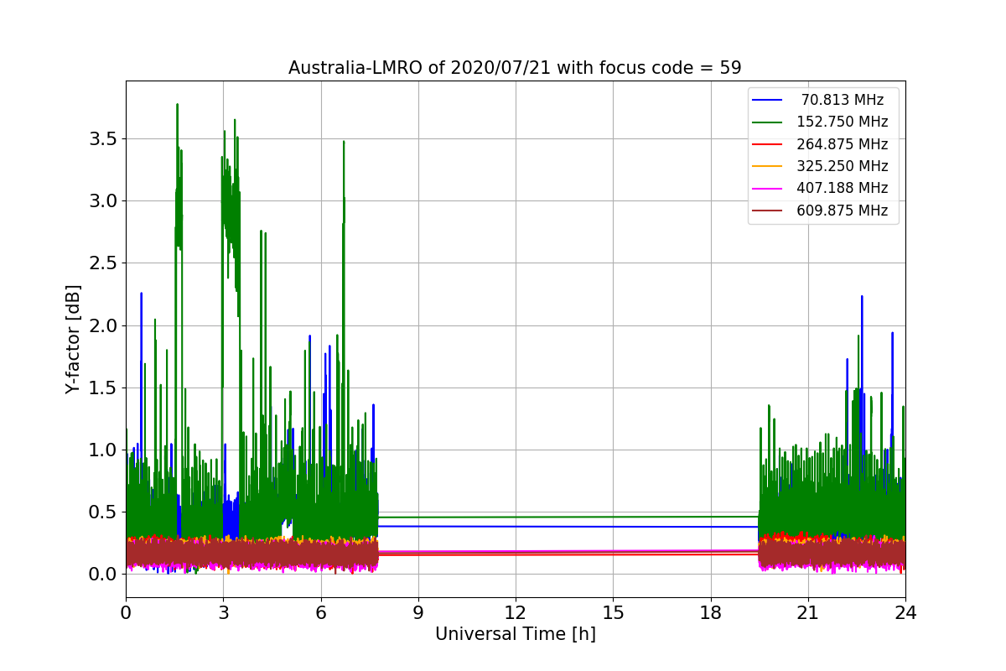Click the green line swatch in legend

click(x=767, y=122)
